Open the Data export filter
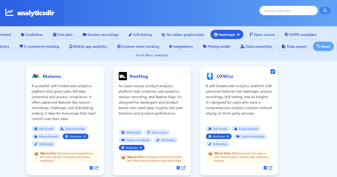Image resolution: width=337 pixels, height=177 pixels. click(x=294, y=47)
